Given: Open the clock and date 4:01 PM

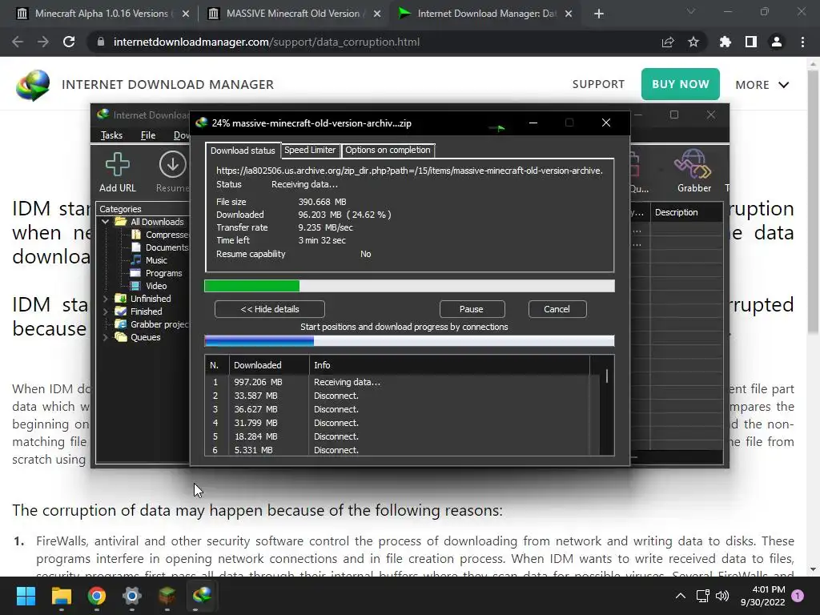Looking at the screenshot, I should [x=763, y=596].
